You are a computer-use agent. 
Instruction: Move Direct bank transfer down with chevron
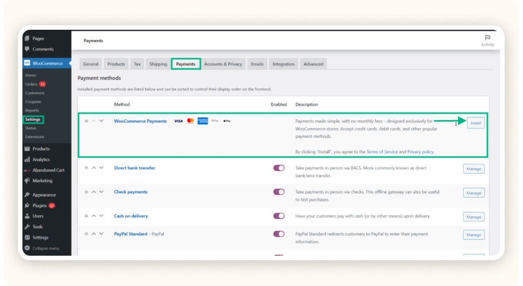pyautogui.click(x=101, y=168)
